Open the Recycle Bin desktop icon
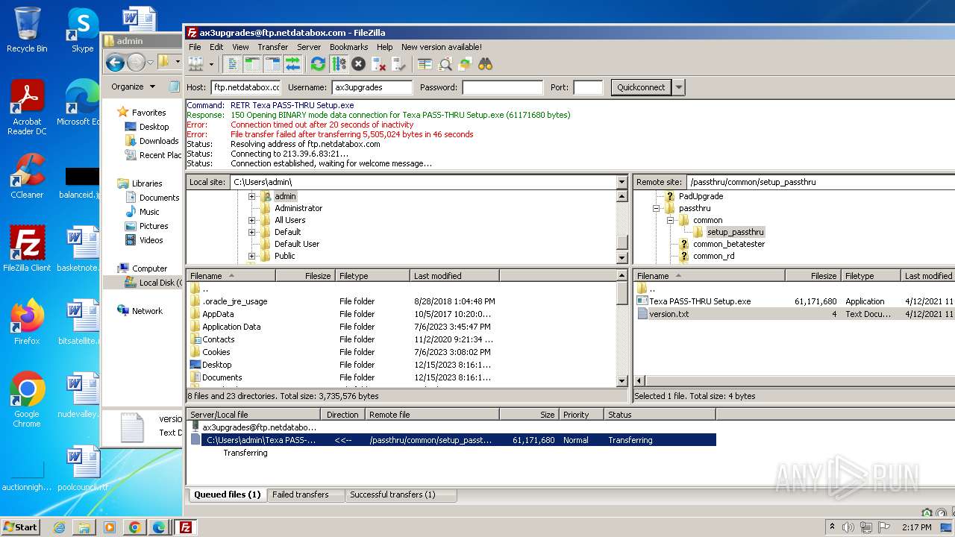The width and height of the screenshot is (955, 537). tap(27, 31)
